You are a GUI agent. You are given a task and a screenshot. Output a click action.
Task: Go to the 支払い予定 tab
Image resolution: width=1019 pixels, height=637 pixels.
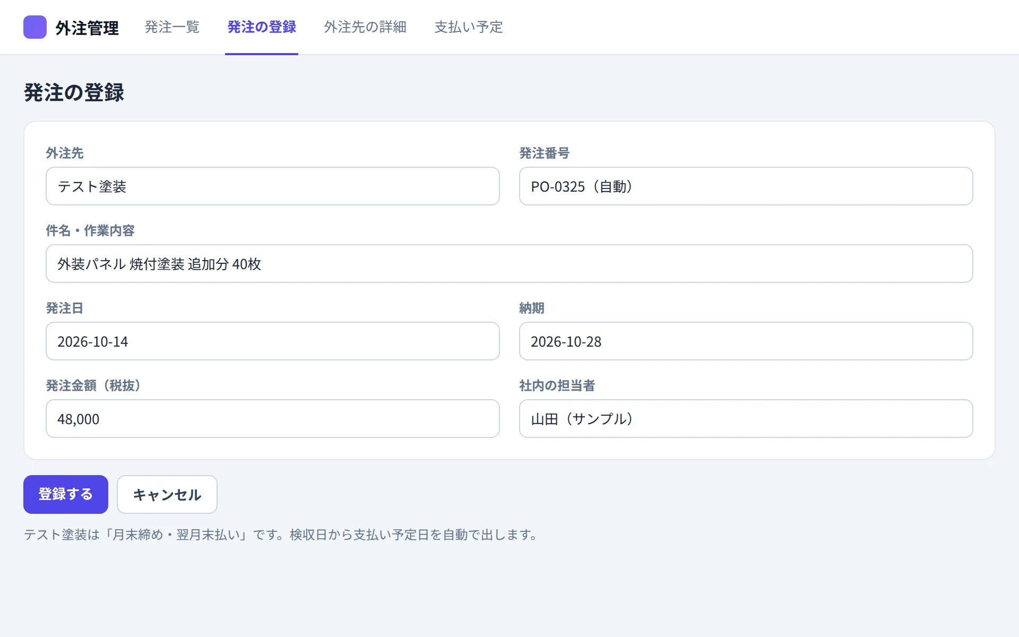(469, 27)
